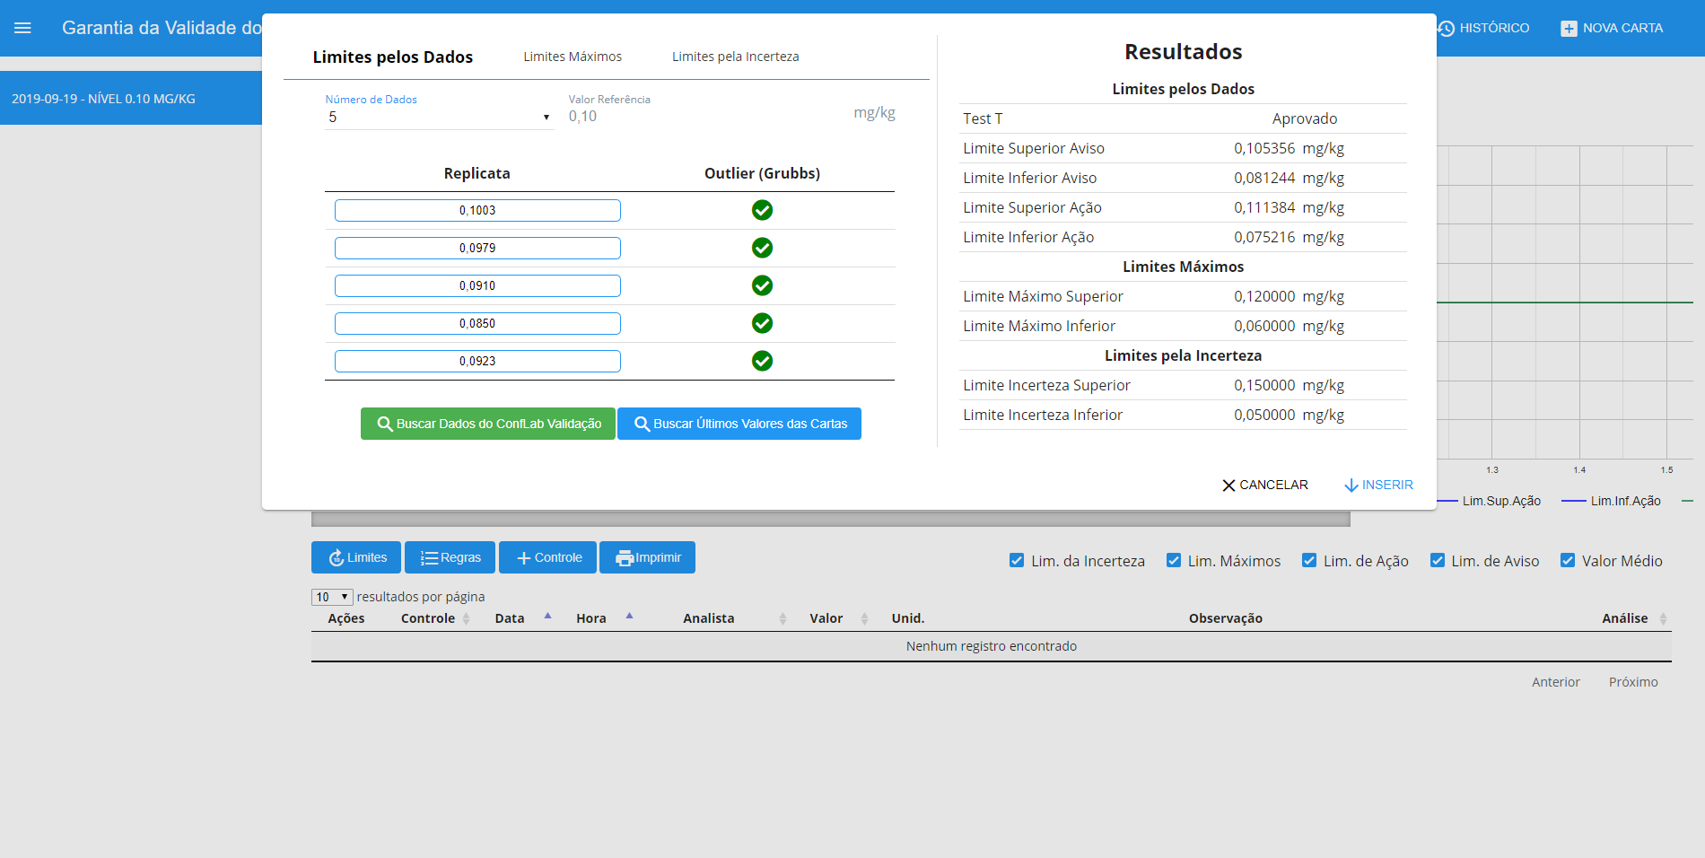The width and height of the screenshot is (1705, 858).
Task: Click the replicata field containing 0,0979
Action: [x=477, y=248]
